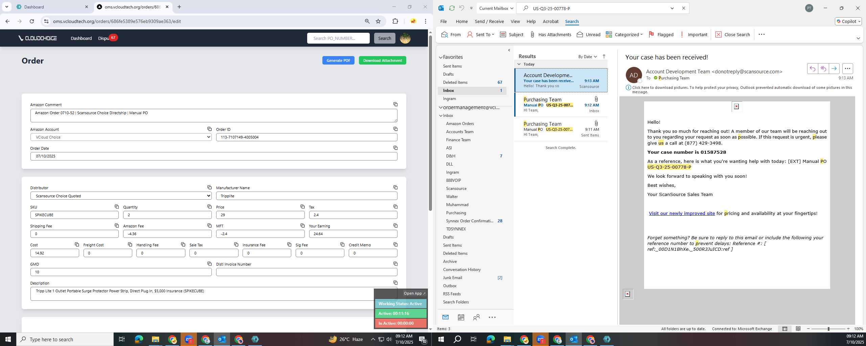Click Outlook Reply arrow icon in email header
Image resolution: width=866 pixels, height=346 pixels.
click(x=813, y=69)
